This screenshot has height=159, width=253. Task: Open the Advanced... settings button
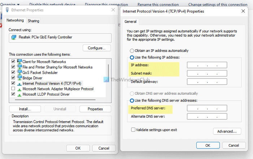click(x=227, y=131)
